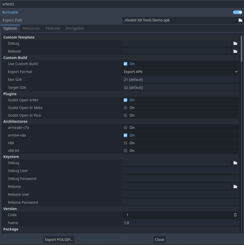Close the export dialog via Close button
Screen dimensions: 244x245
click(159, 239)
